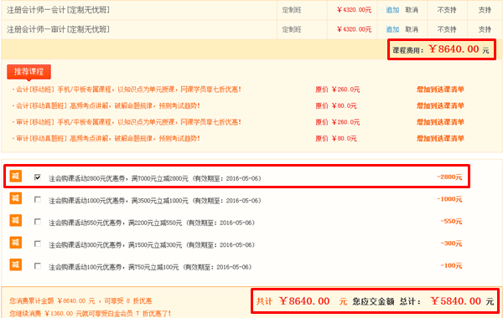Click 取消 for 注册会计师-审计 course
The width and height of the screenshot is (503, 318).
(x=412, y=29)
